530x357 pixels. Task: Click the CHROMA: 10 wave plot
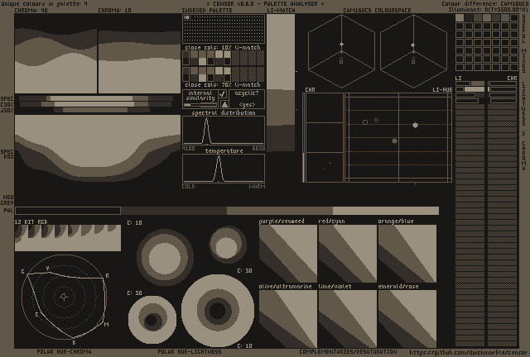tap(139, 54)
